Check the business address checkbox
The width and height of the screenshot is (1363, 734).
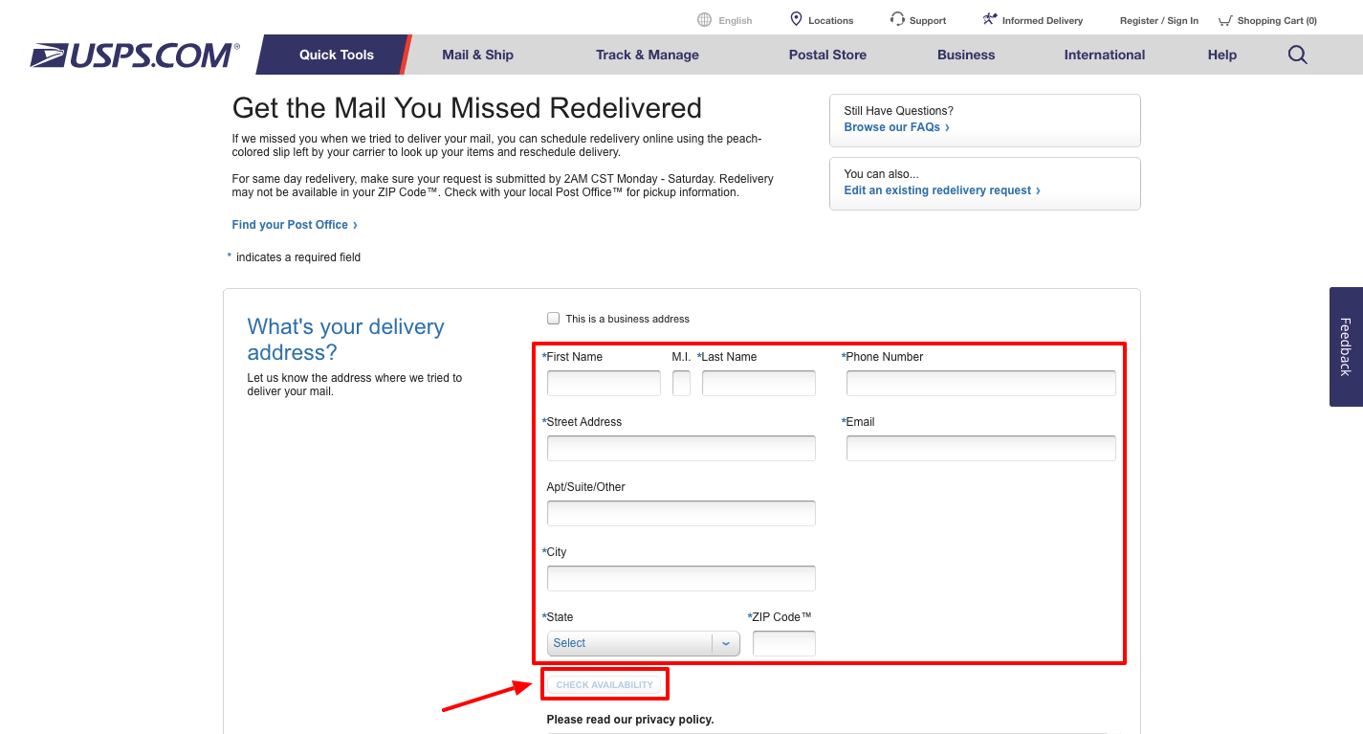[553, 319]
